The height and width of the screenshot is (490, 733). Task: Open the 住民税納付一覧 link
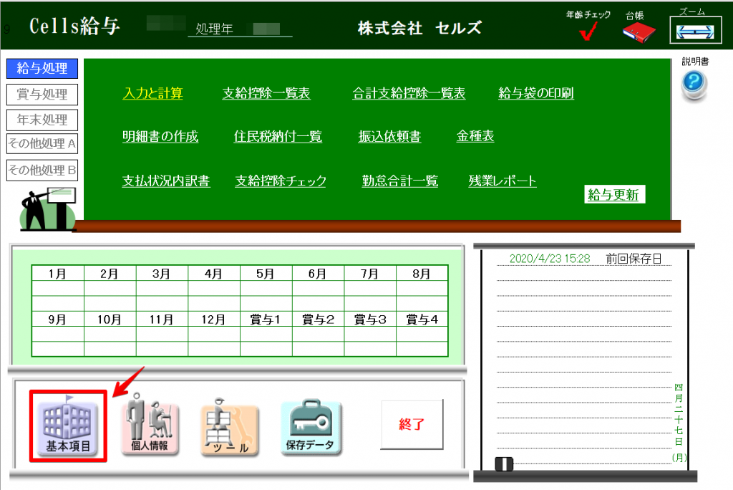pos(278,136)
